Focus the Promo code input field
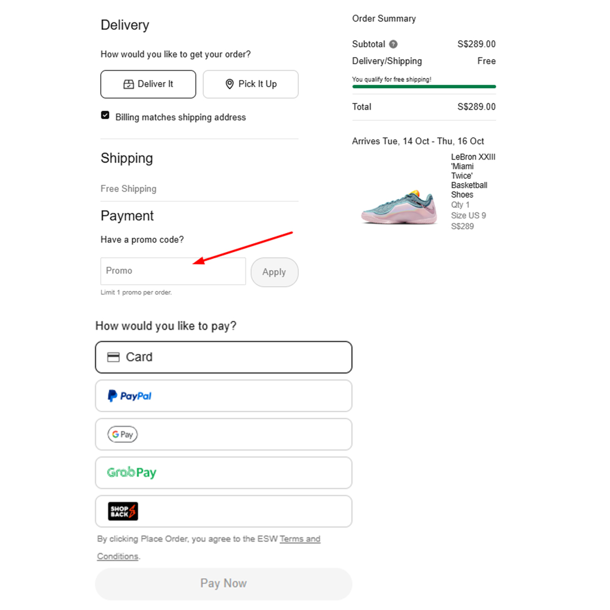Screen dimensions: 610x610 point(173,271)
